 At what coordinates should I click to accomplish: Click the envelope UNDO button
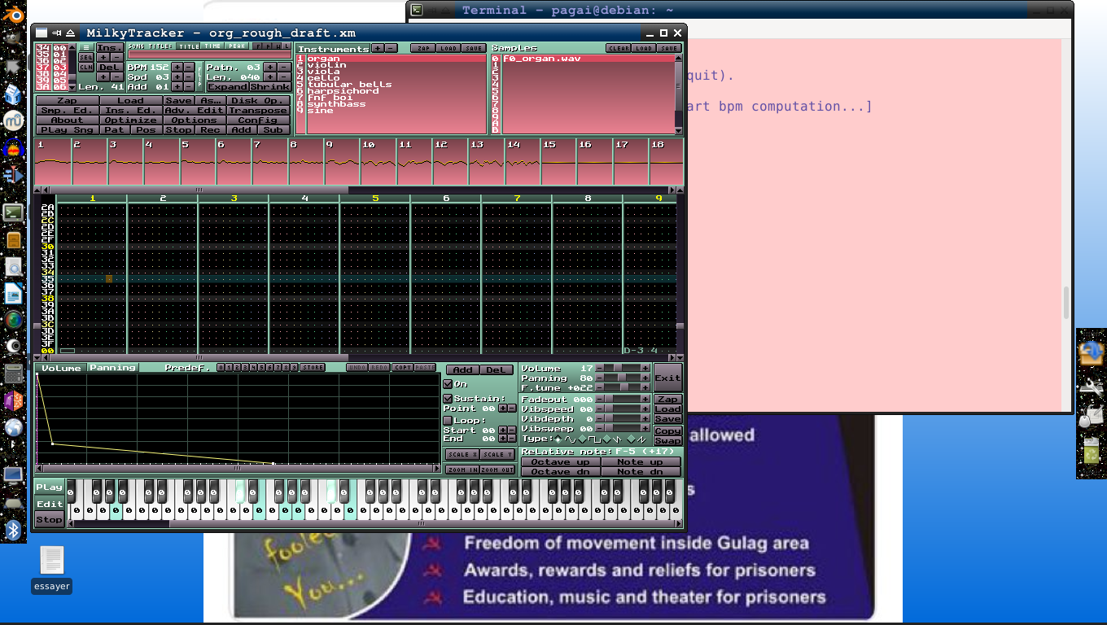point(357,368)
